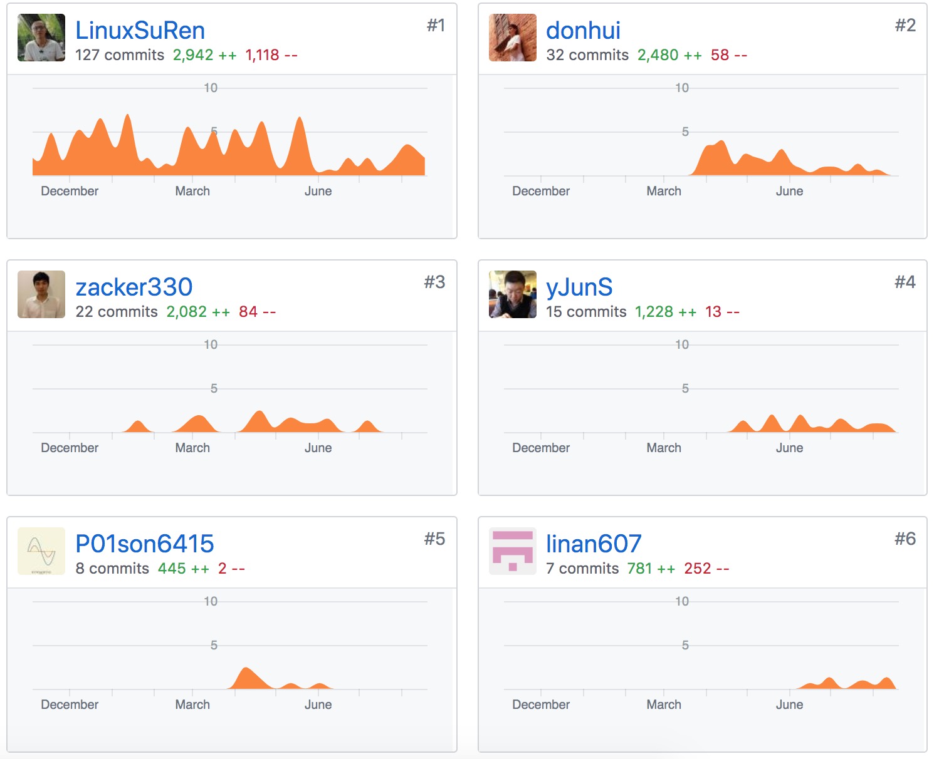The height and width of the screenshot is (759, 939).
Task: Open linan607's pink identicon avatar
Action: pos(512,551)
